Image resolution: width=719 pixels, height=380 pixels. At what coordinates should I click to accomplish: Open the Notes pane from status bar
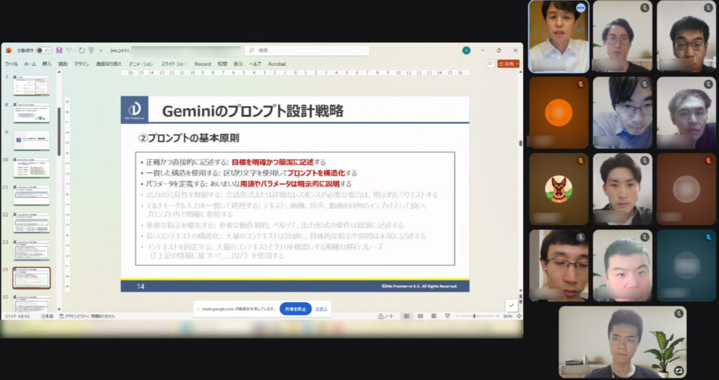click(385, 316)
